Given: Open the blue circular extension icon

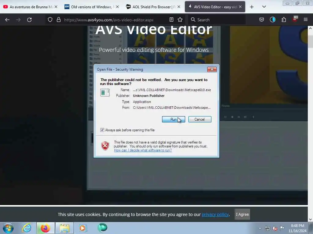Looking at the screenshot, I should click(x=272, y=19).
